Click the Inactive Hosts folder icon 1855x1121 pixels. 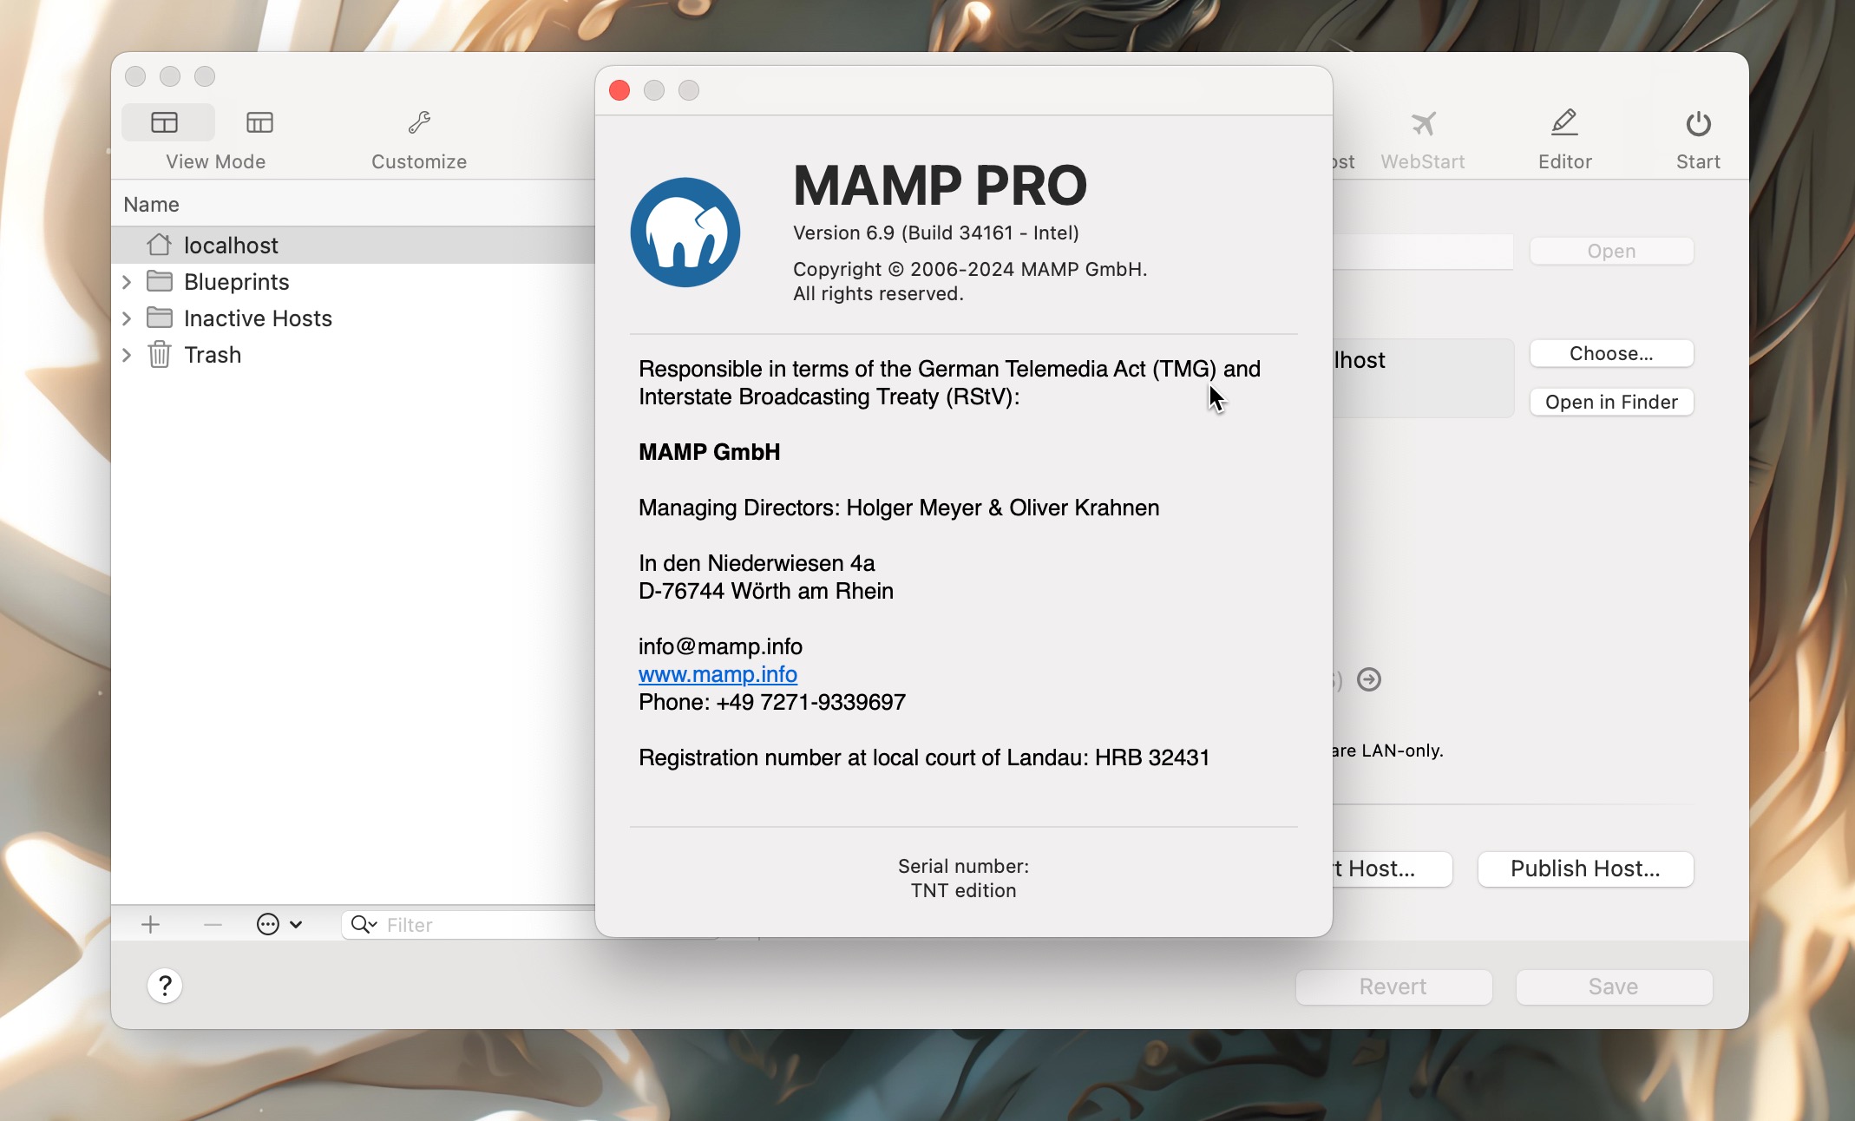(160, 318)
